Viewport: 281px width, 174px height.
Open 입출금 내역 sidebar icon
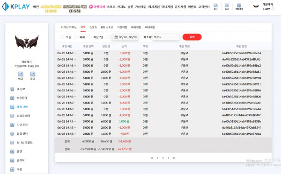pyautogui.click(x=12, y=116)
